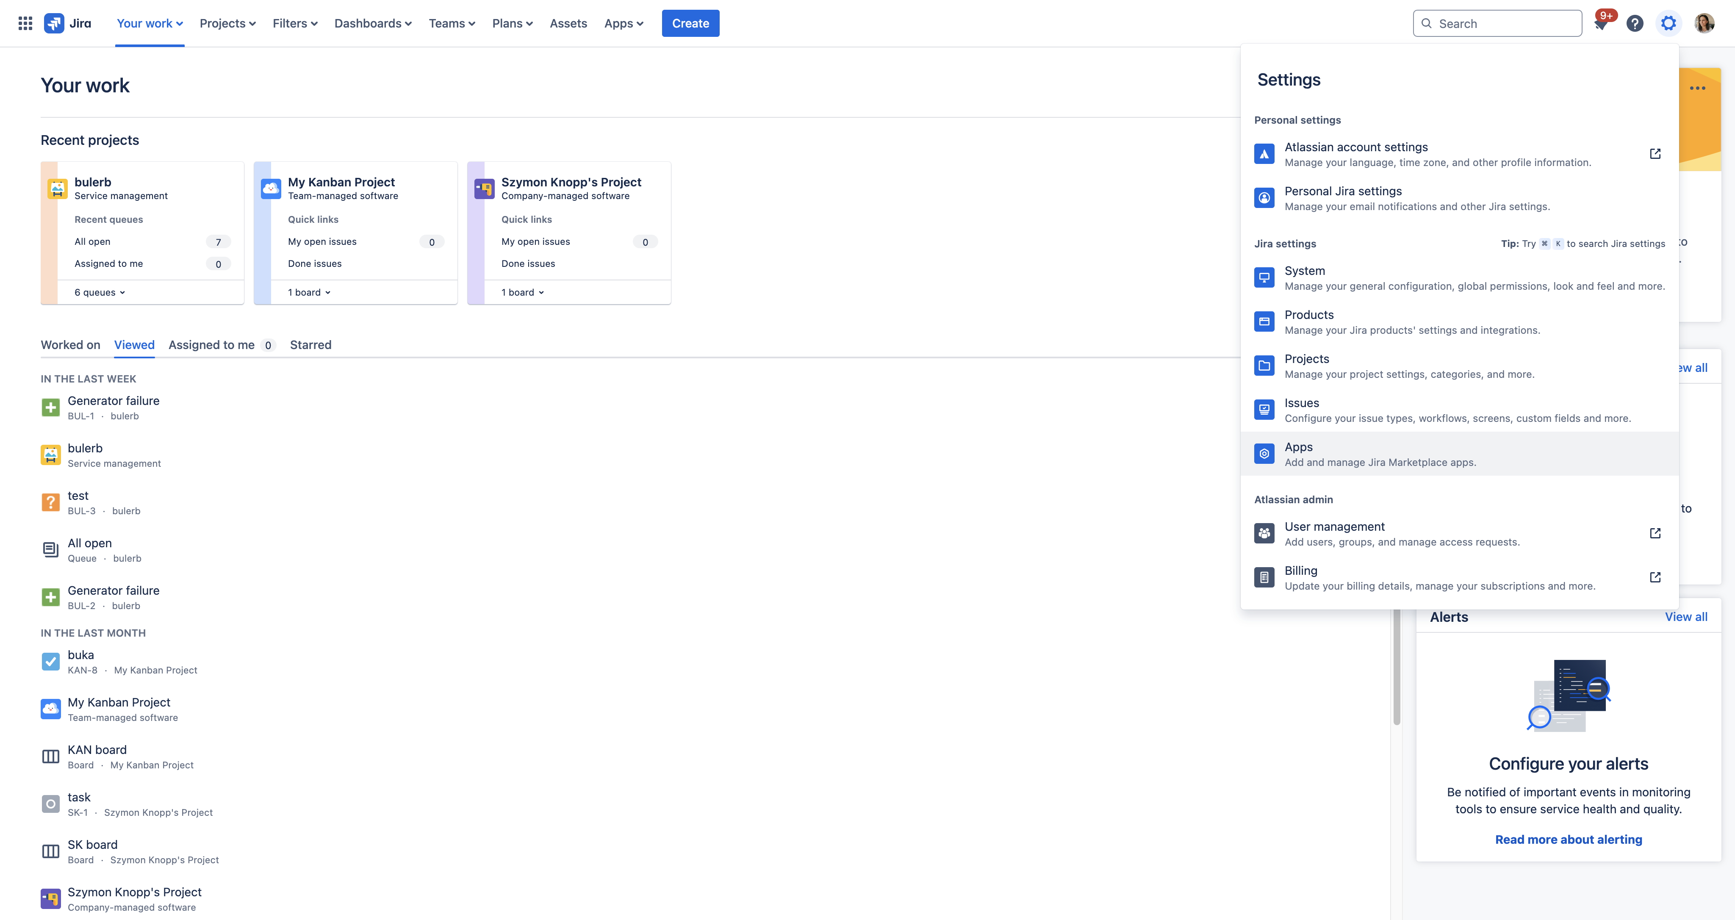Open Assets in the top navigation
Viewport: 1735px width, 920px height.
(568, 24)
